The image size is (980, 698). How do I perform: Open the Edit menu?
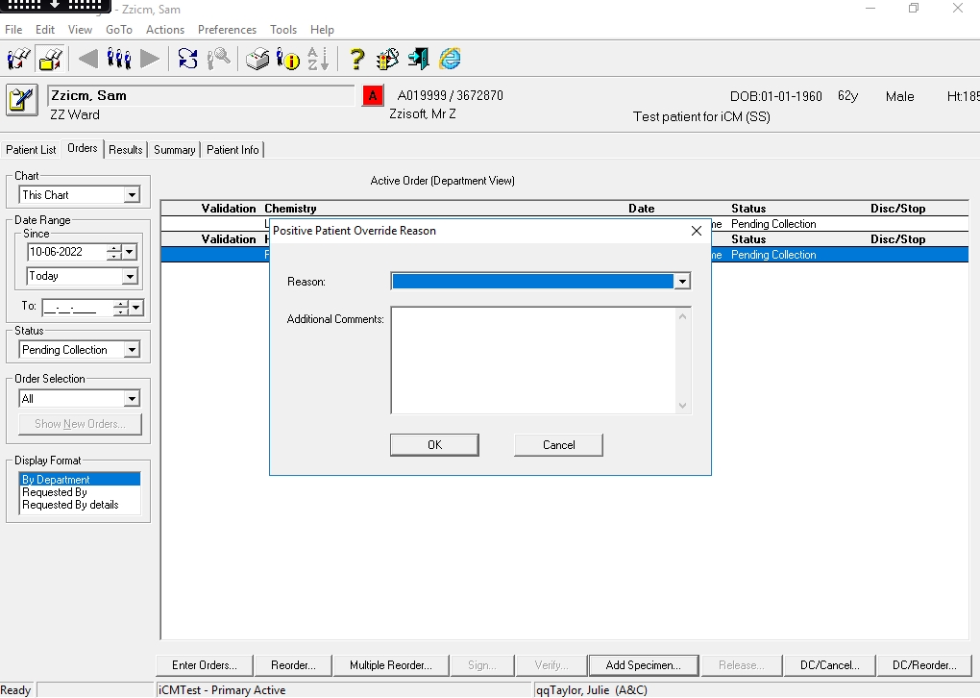tap(44, 30)
